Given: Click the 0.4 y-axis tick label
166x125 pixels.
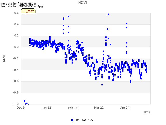Looking at the screenshot, I should [16, 24].
